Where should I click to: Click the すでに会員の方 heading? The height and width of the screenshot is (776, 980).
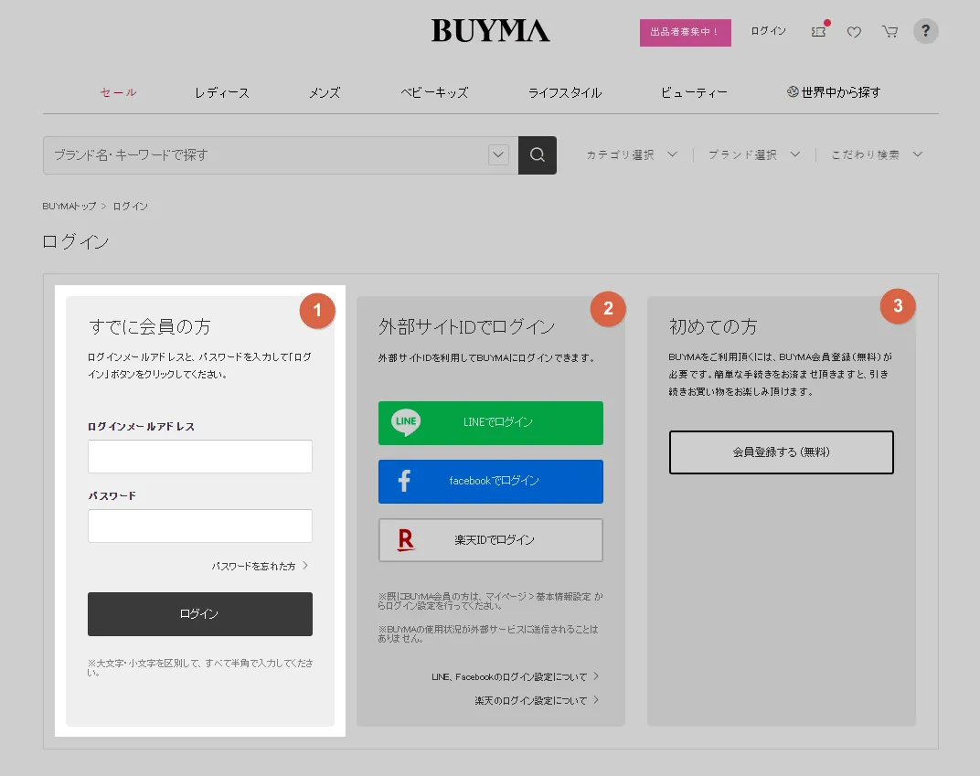click(x=150, y=326)
